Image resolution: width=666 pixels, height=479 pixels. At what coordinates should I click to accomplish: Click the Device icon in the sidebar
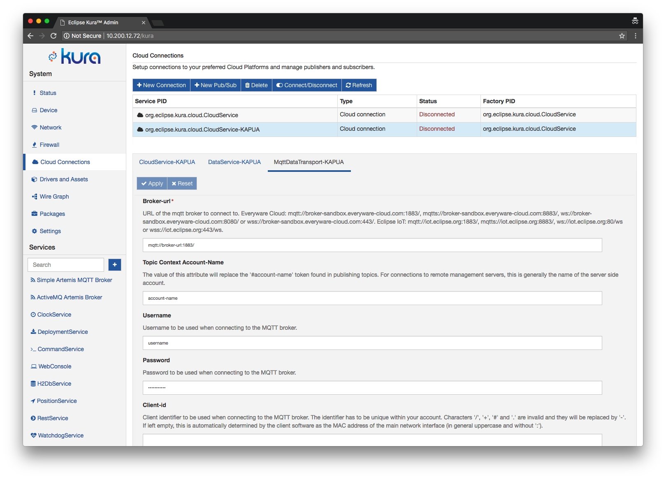coord(35,110)
